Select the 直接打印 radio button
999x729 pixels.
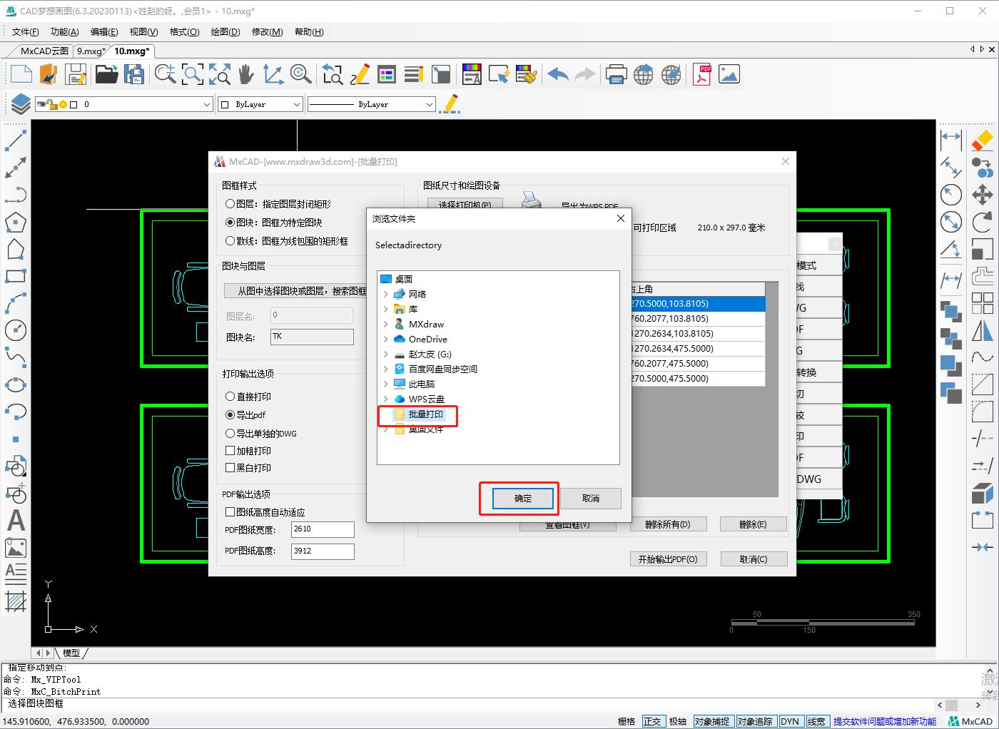[230, 397]
